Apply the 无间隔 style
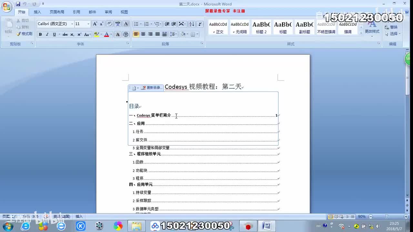Viewport: 413px width, 232px height. [240, 27]
